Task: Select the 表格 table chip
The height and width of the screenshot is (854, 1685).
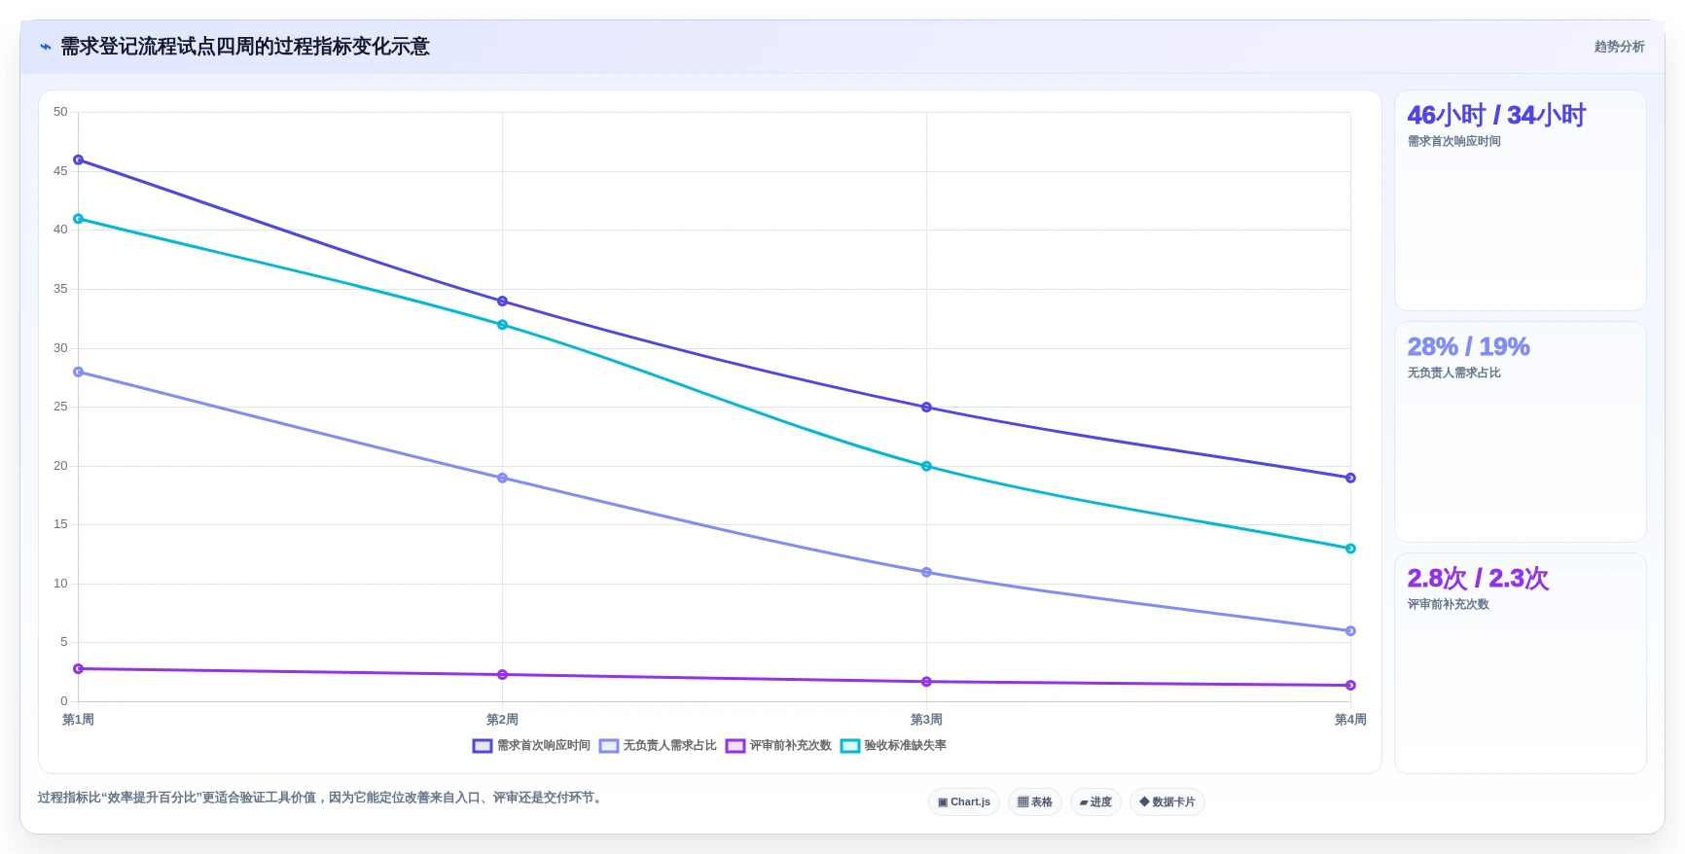Action: pos(1035,801)
